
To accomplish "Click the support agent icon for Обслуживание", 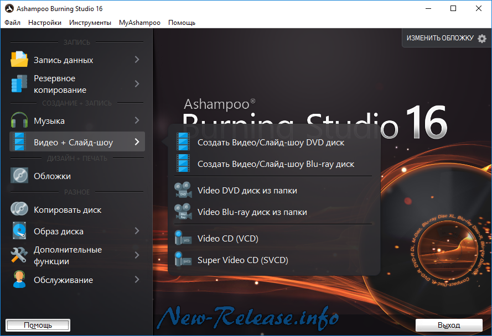I will click(19, 279).
